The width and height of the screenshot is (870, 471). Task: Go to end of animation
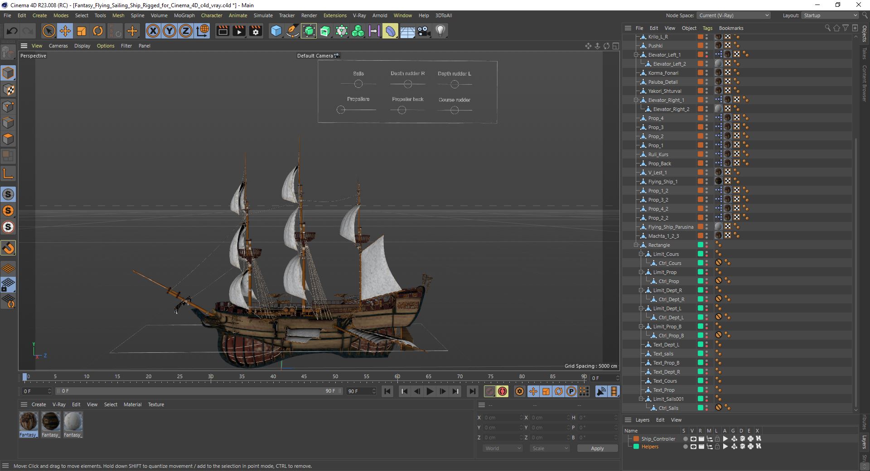(473, 391)
